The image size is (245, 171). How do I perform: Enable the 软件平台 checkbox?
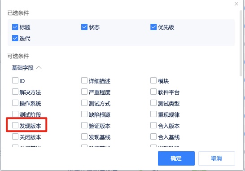[153, 92]
